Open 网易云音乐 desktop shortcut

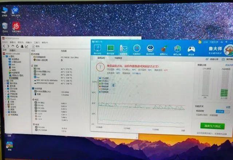tap(16, 27)
